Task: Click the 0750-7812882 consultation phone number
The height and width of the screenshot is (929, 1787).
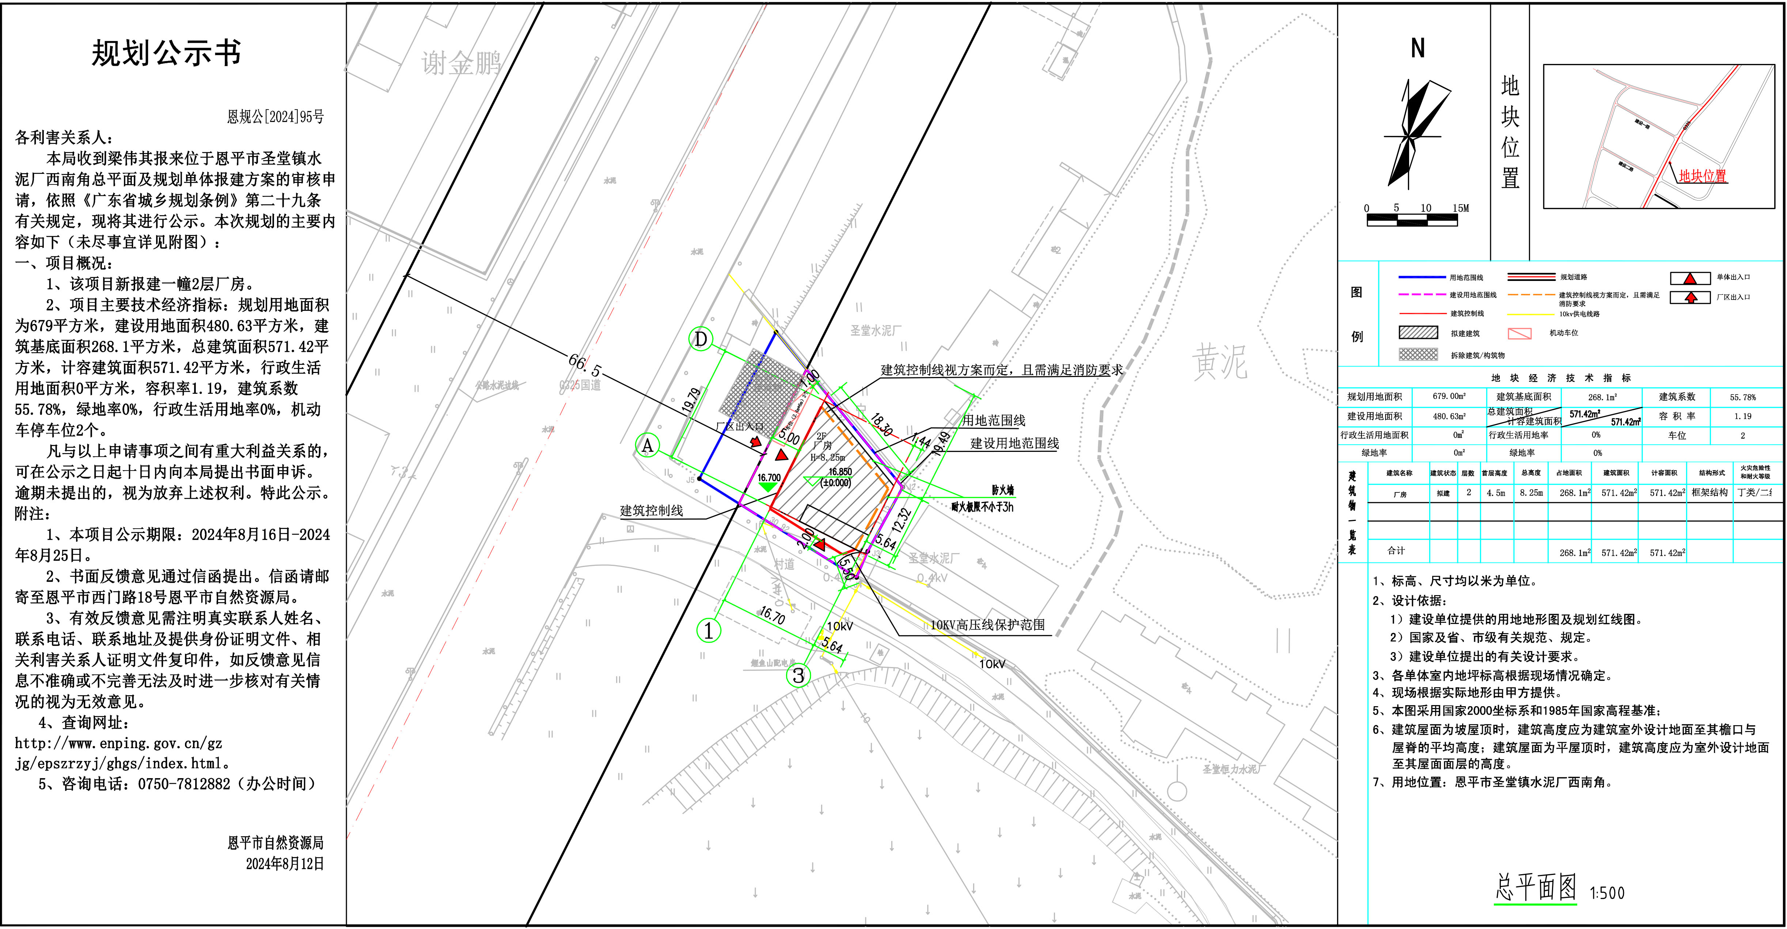Action: tap(184, 784)
